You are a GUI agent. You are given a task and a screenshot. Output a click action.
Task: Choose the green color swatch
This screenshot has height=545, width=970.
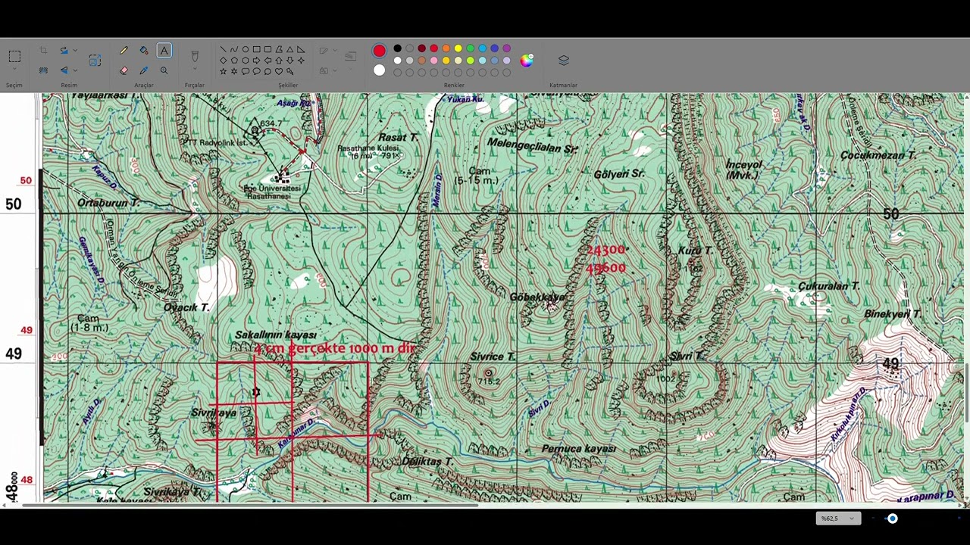click(x=470, y=48)
